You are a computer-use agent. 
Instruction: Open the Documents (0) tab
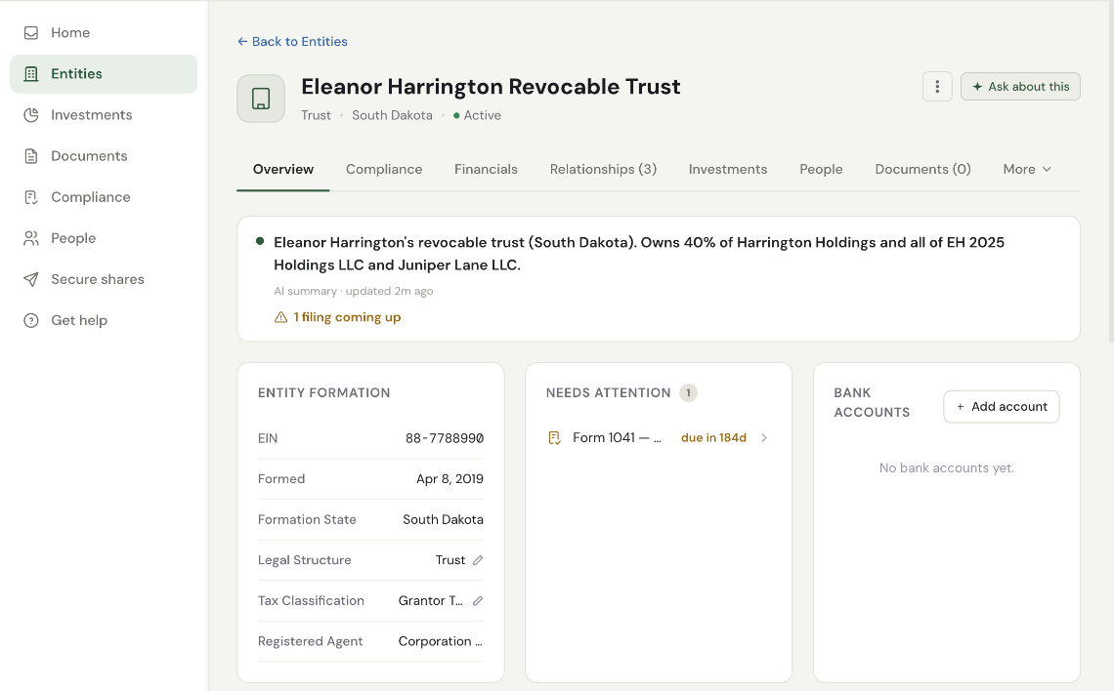pos(922,170)
